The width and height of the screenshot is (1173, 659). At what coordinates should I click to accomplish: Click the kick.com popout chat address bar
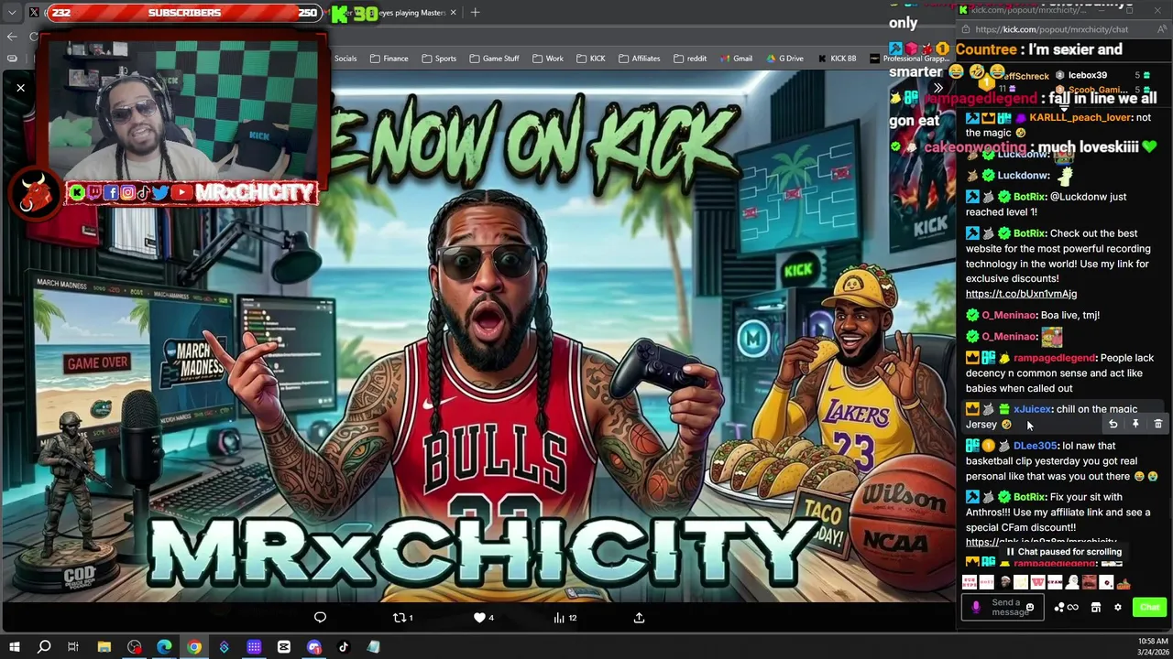point(1052,29)
